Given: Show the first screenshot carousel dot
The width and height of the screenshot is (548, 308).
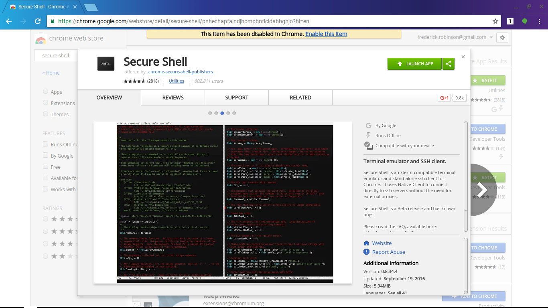Looking at the screenshot, I should (210, 113).
